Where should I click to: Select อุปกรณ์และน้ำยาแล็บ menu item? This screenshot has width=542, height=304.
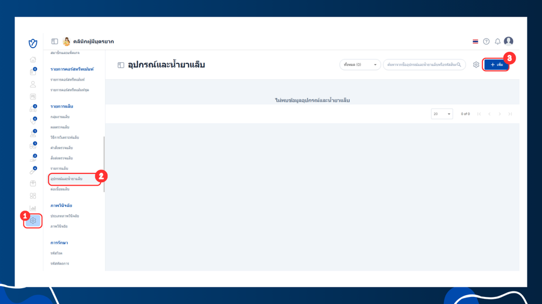tap(67, 179)
